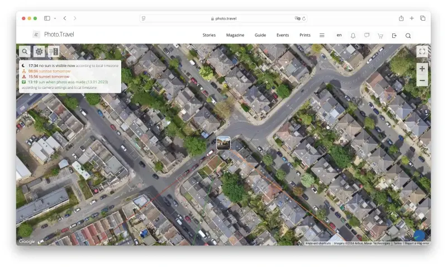
Task: Open the Magazine menu item
Action: (x=235, y=35)
